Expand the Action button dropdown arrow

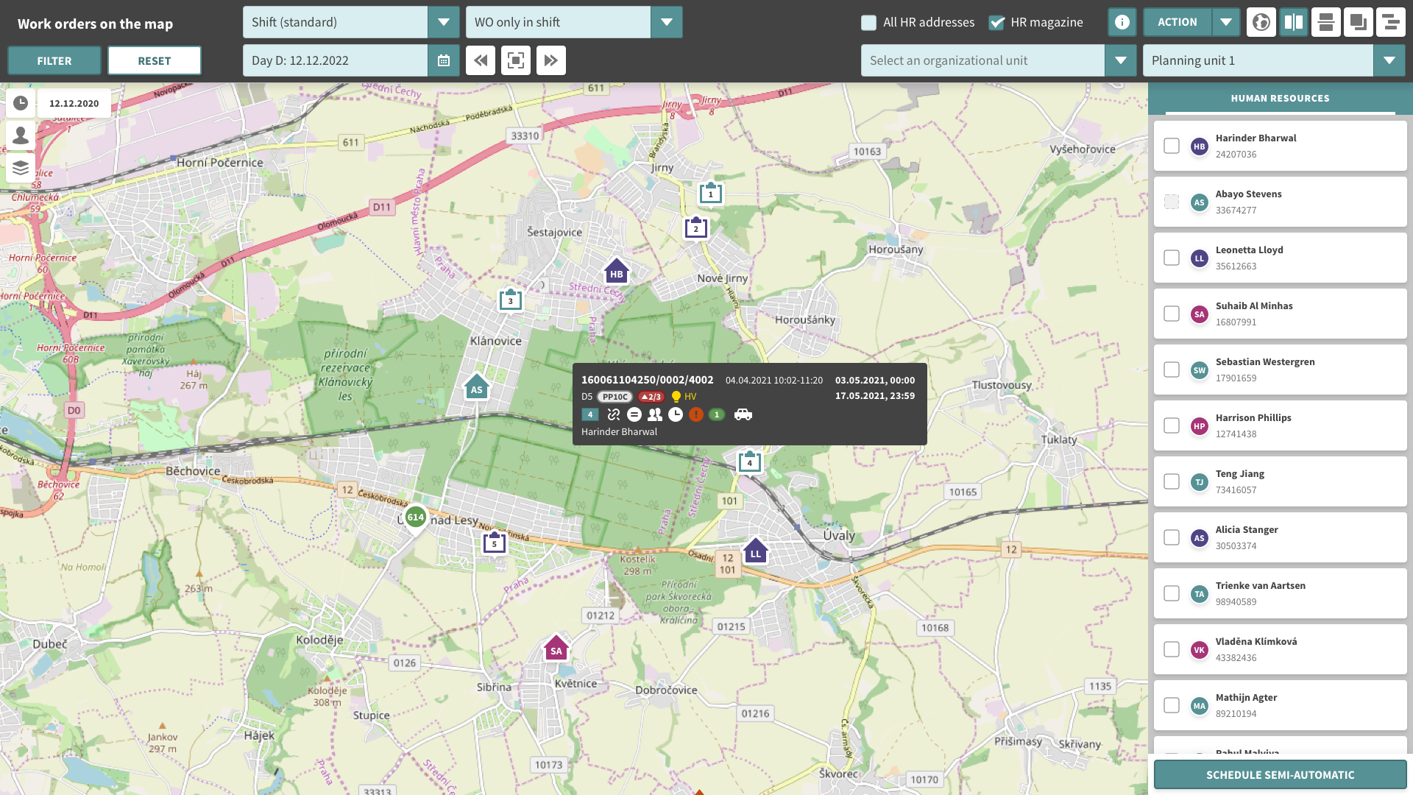click(x=1226, y=22)
